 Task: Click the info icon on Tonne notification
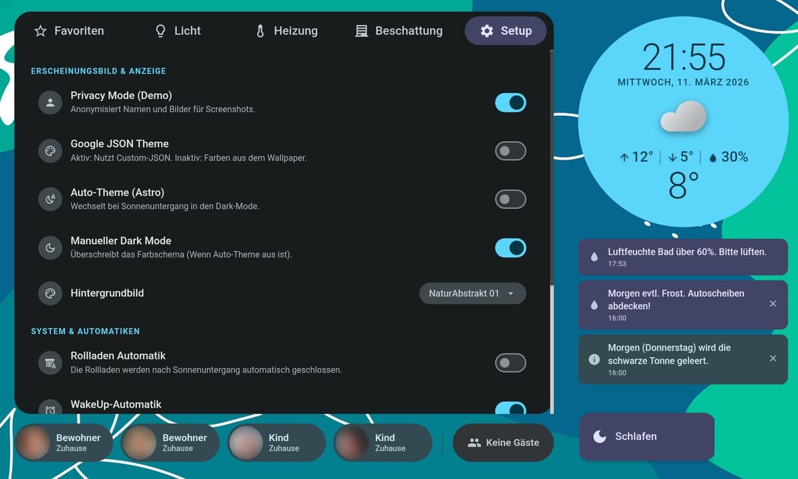click(595, 359)
